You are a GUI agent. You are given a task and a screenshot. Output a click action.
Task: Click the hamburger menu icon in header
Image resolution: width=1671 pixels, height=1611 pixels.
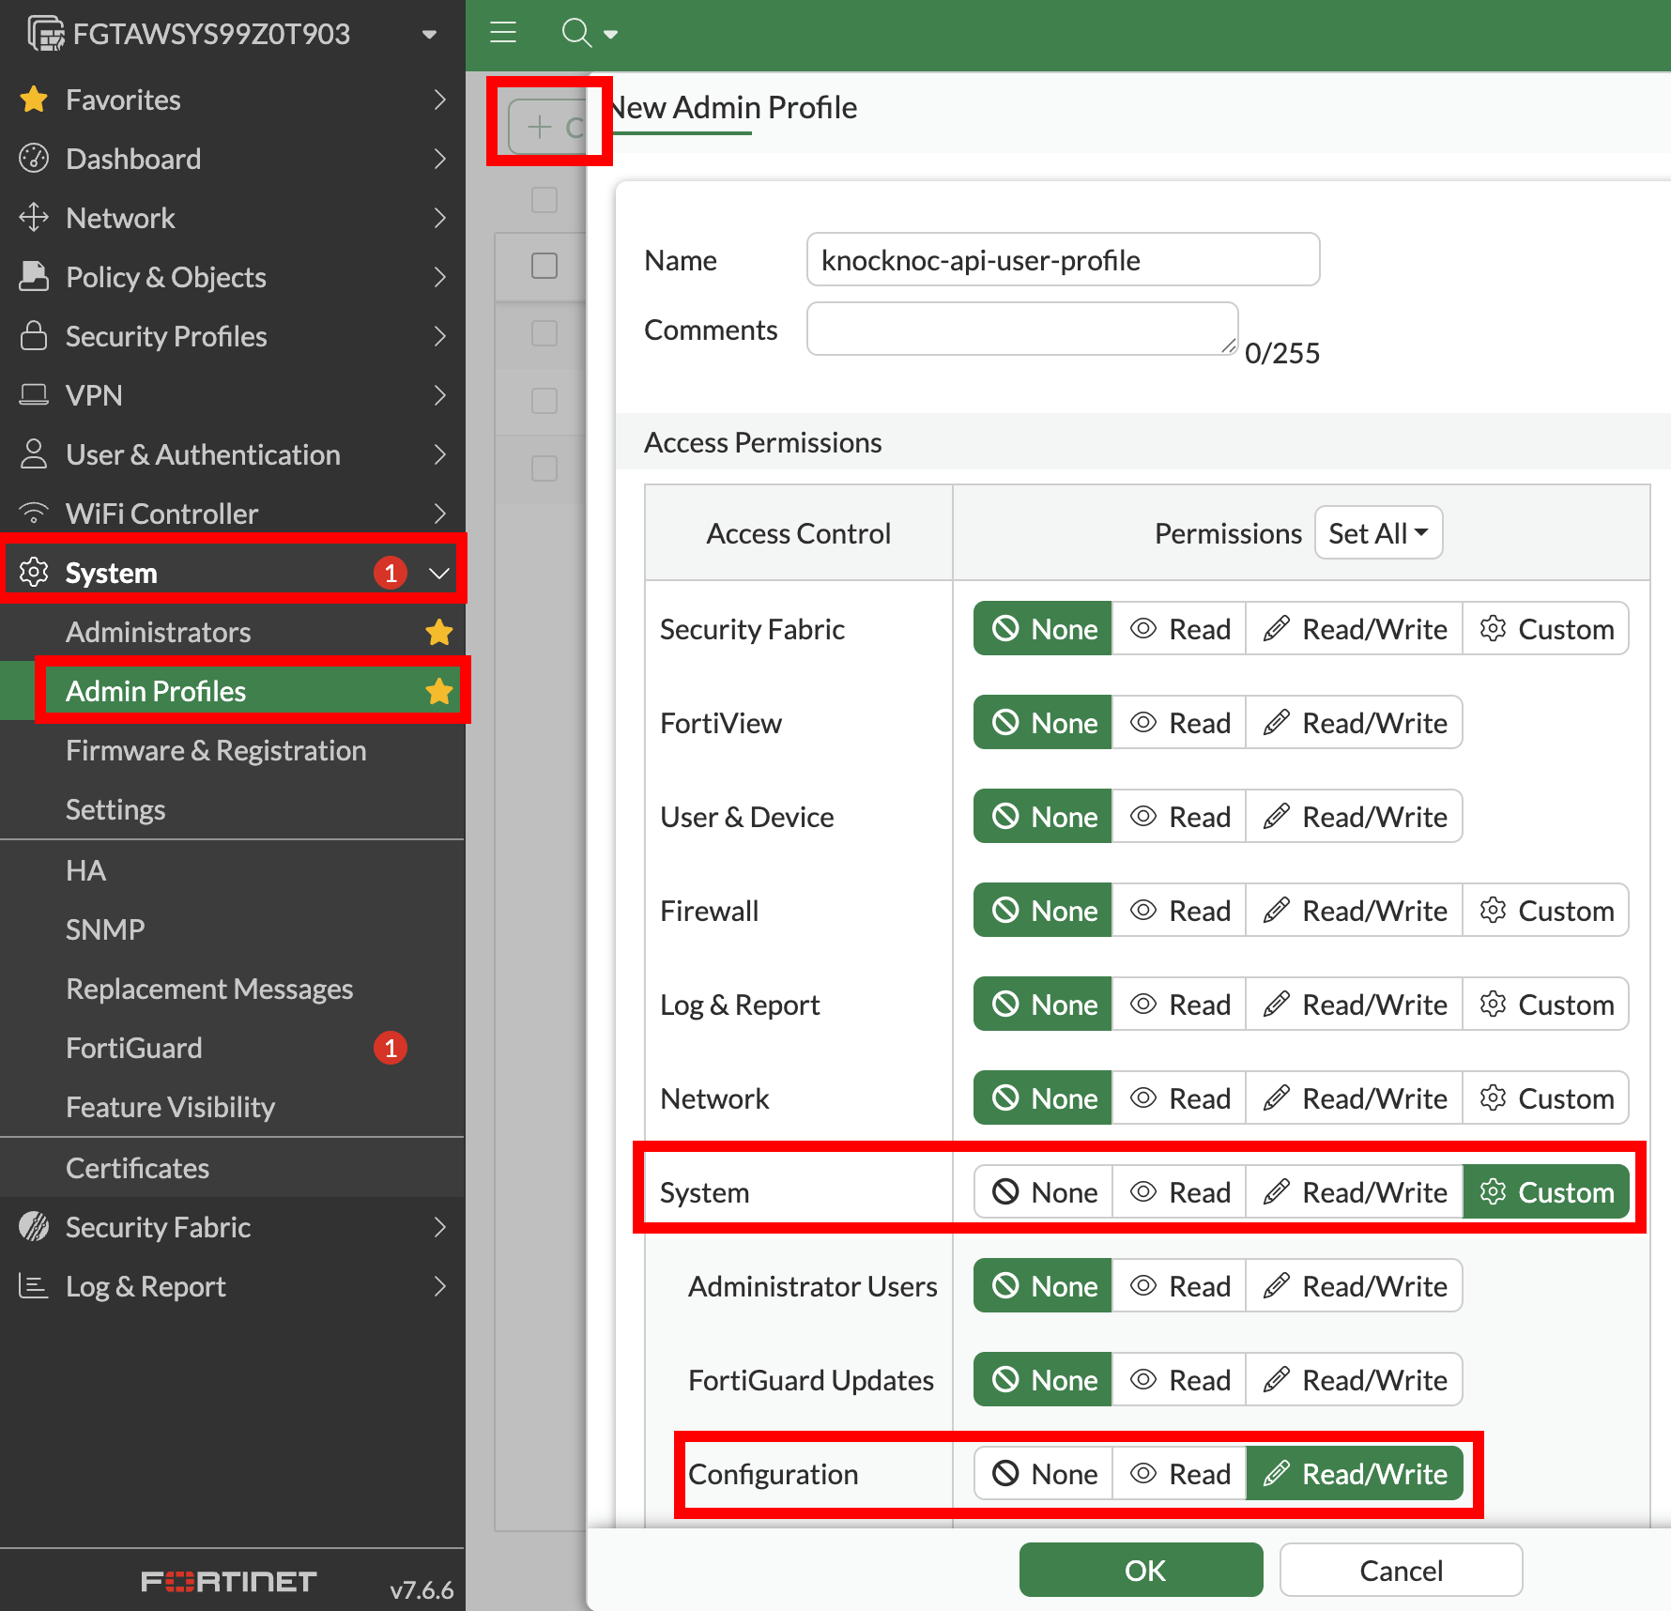click(503, 33)
